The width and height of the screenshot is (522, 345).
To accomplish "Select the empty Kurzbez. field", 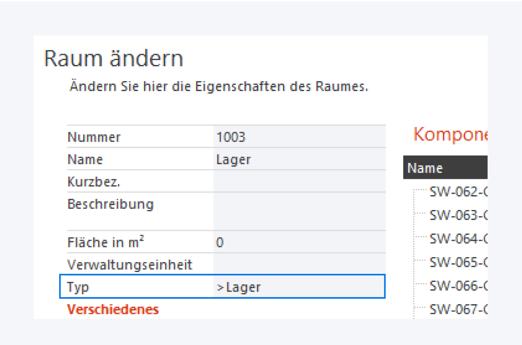I will pyautogui.click(x=299, y=182).
